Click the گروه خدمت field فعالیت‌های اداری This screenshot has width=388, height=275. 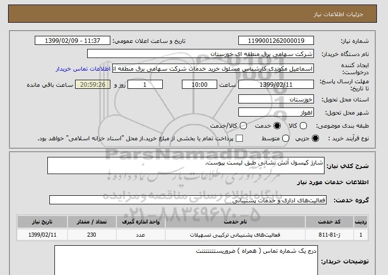pos(188,200)
